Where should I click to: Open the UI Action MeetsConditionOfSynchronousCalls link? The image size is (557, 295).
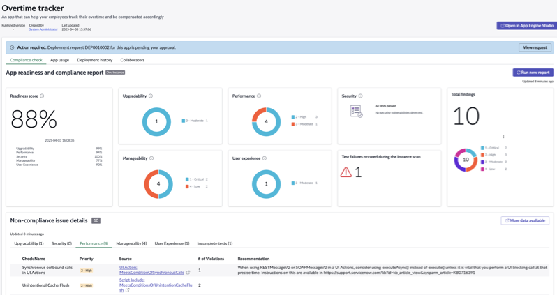point(151,270)
